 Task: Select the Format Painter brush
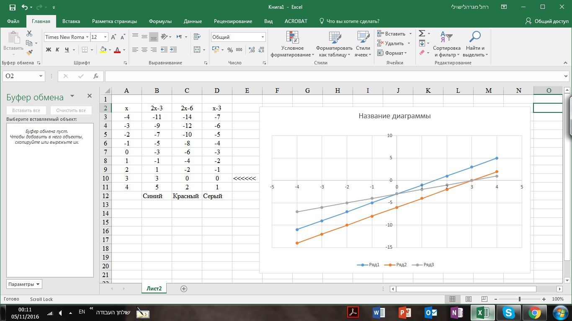[29, 53]
